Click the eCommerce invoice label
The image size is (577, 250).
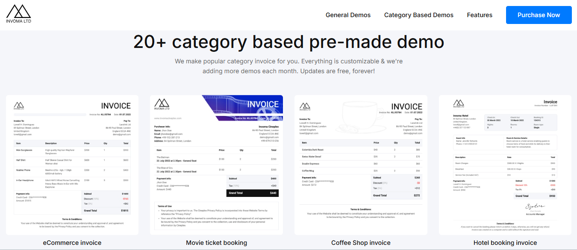pos(72,242)
